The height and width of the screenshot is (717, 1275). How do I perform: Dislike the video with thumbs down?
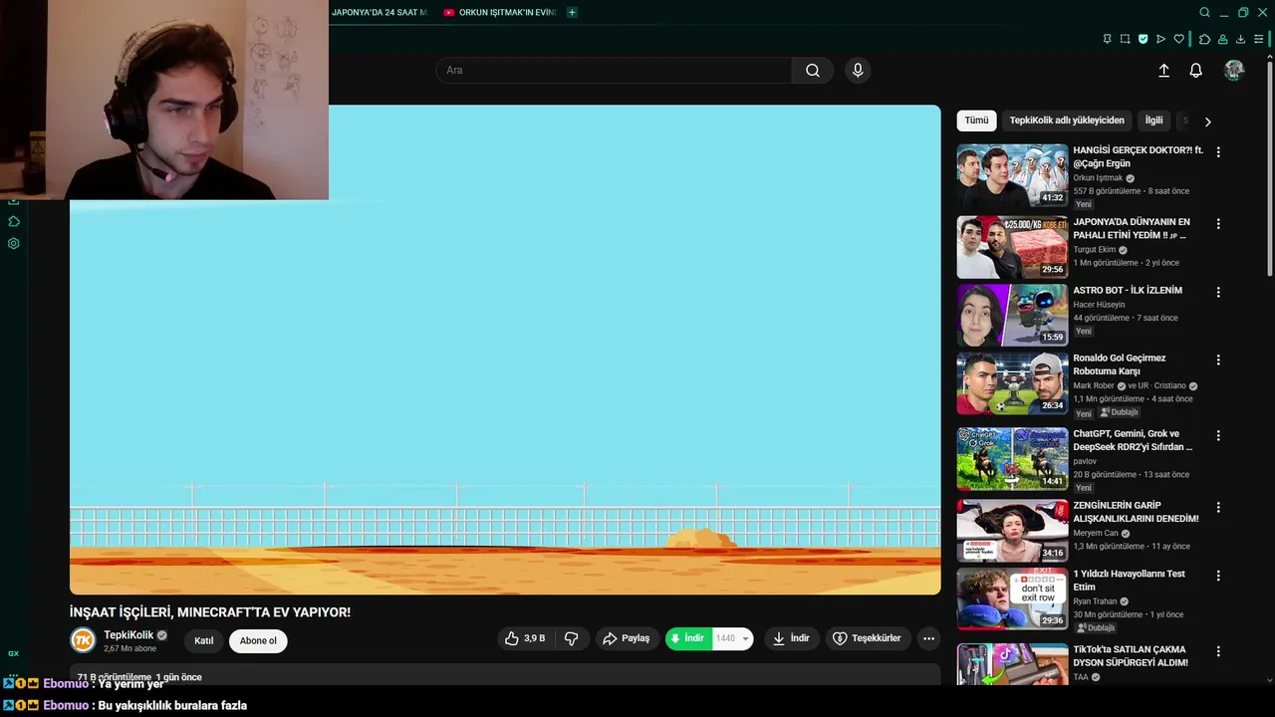coord(572,638)
